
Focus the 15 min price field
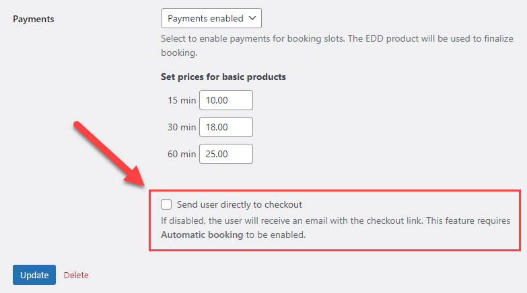coord(226,100)
